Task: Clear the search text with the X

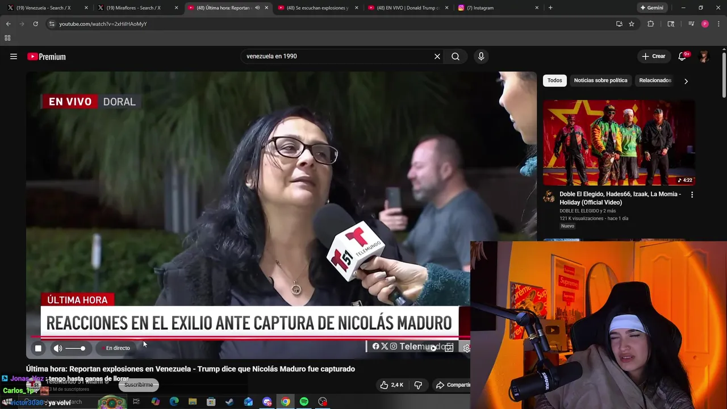Action: [x=437, y=56]
